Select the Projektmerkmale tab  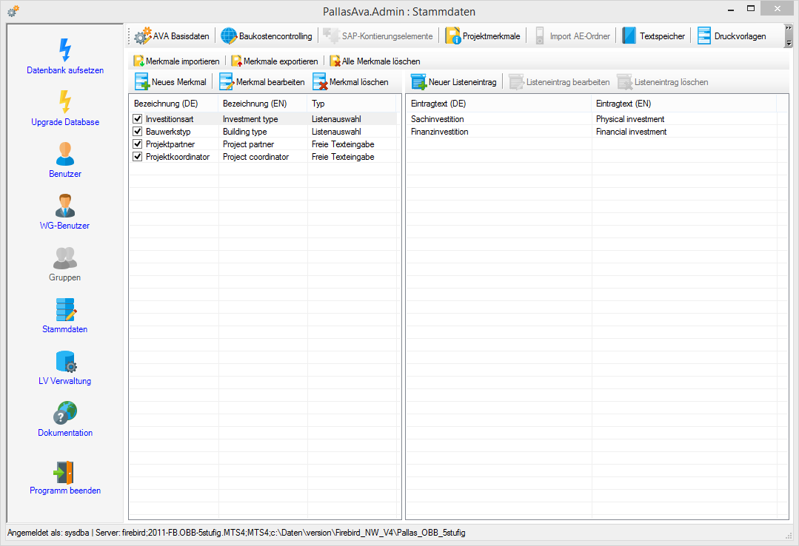(483, 36)
